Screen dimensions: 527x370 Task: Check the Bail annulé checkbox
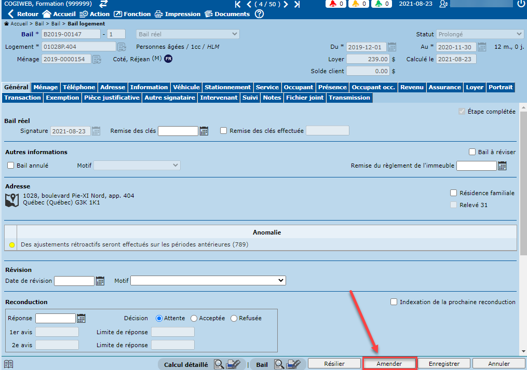coord(11,166)
